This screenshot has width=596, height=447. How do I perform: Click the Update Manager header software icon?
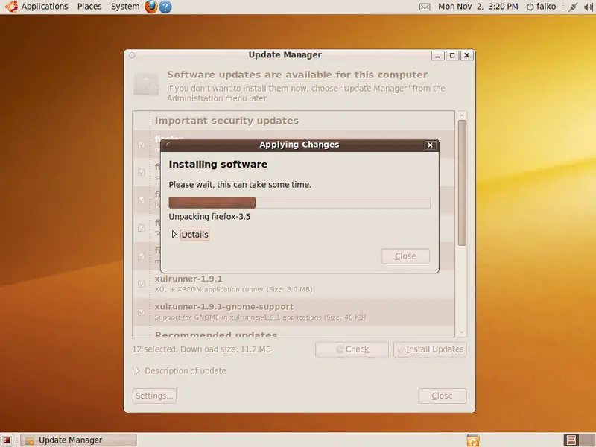pos(146,84)
